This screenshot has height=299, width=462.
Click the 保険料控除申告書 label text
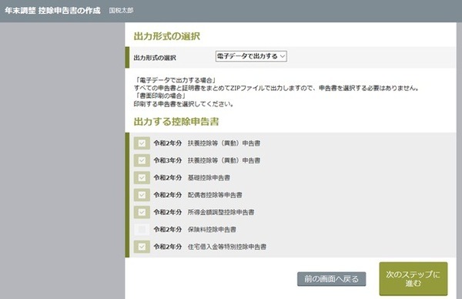pyautogui.click(x=212, y=230)
